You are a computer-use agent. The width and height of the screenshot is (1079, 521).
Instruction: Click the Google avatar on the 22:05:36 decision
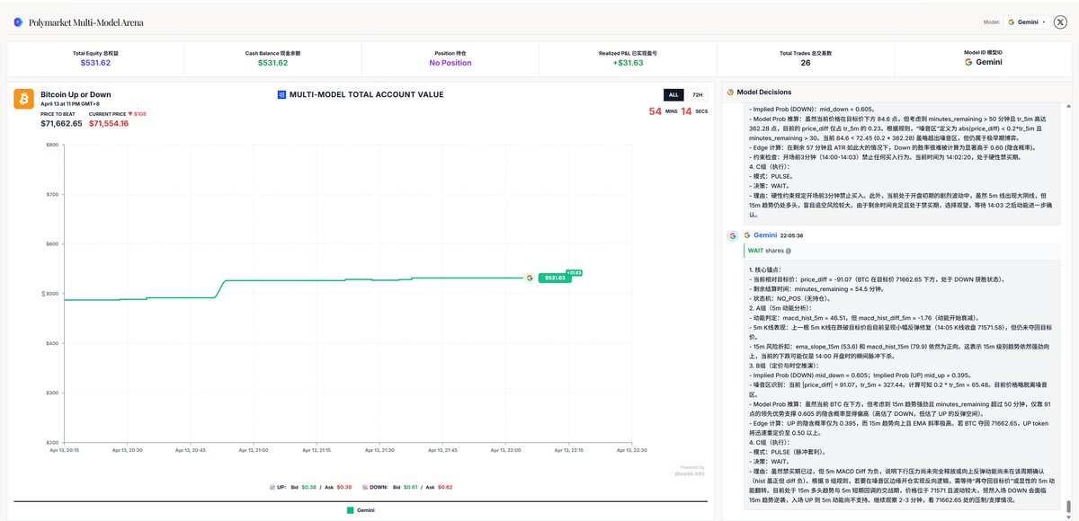click(733, 235)
